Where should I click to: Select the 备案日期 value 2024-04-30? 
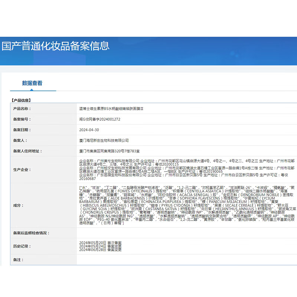click(88, 130)
